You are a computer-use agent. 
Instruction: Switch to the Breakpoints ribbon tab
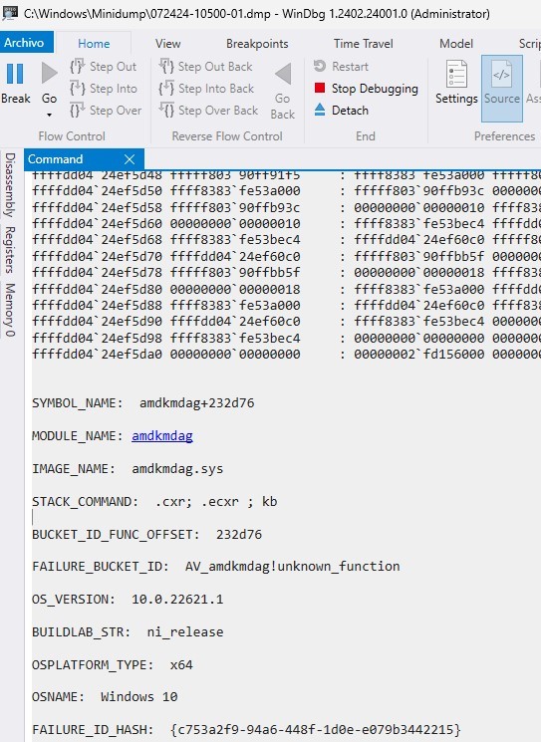257,44
